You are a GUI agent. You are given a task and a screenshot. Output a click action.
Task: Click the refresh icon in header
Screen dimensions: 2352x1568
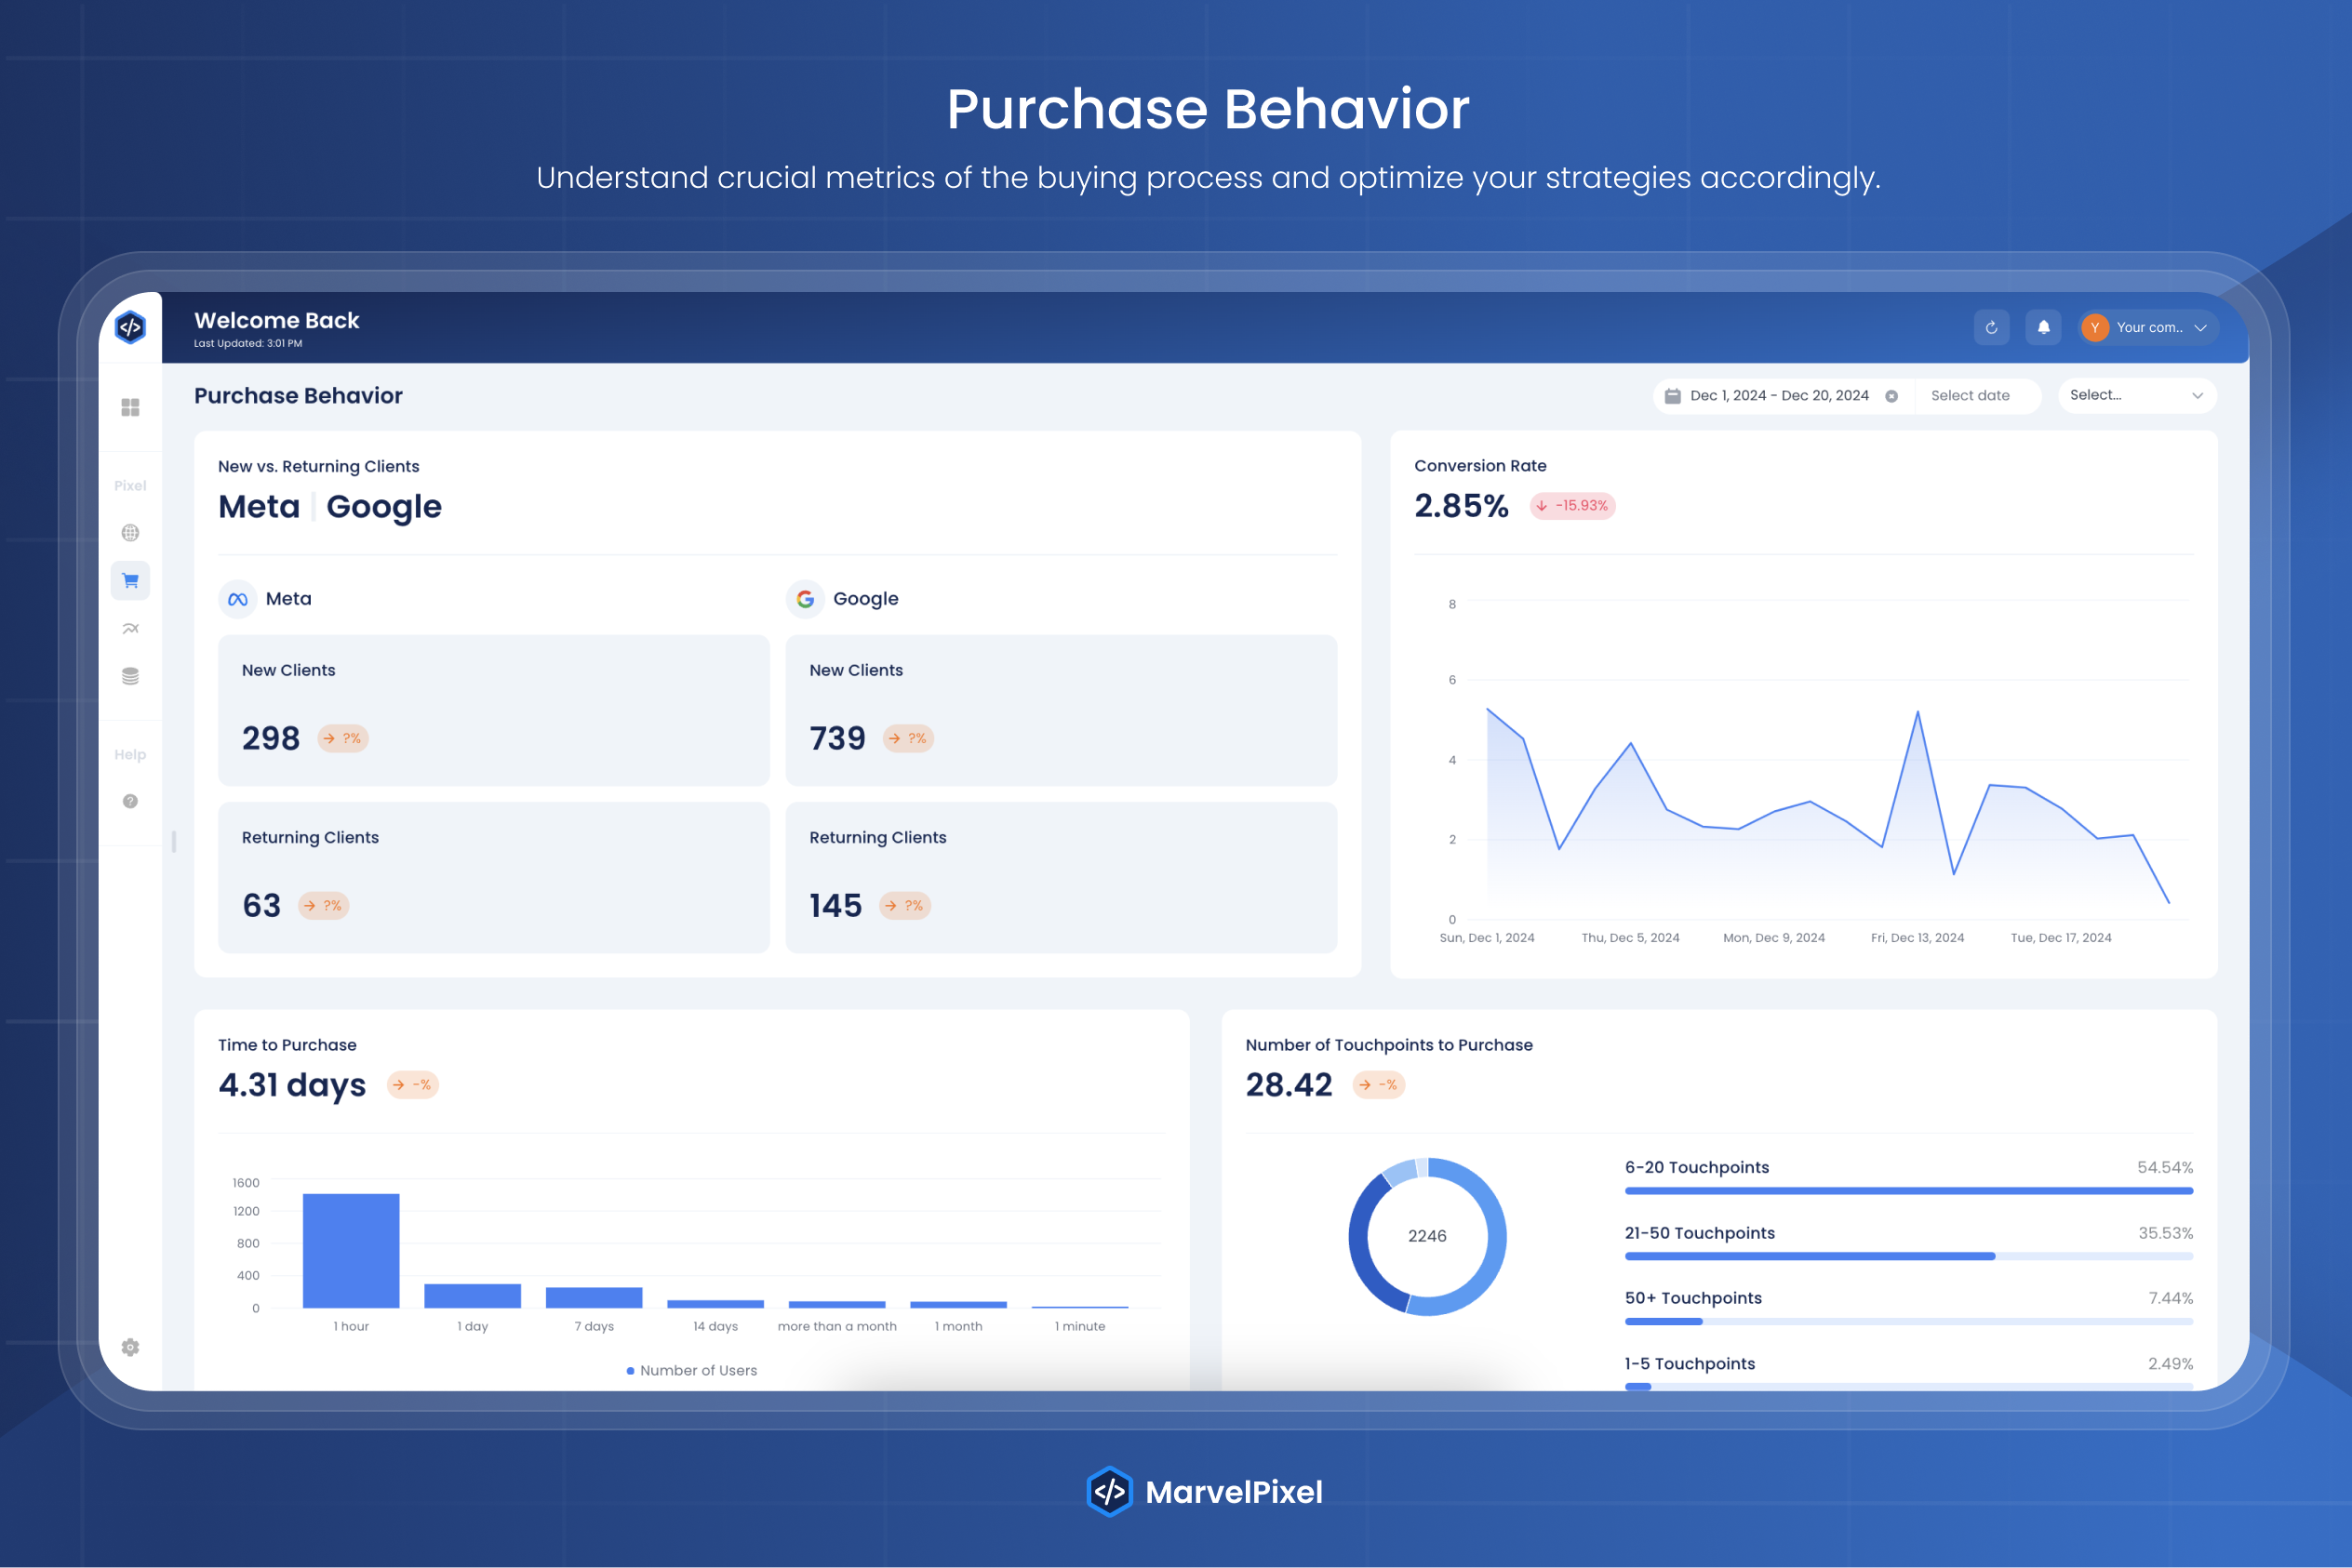1991,327
